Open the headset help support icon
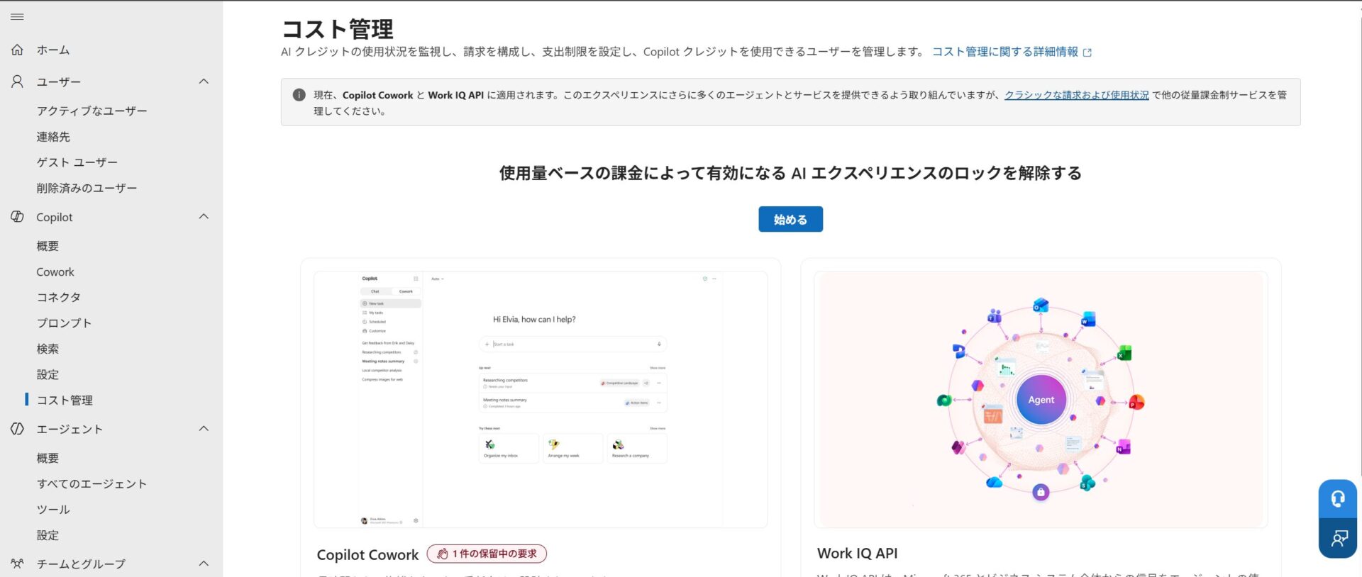Screen dimensions: 1362x577 [x=1338, y=499]
